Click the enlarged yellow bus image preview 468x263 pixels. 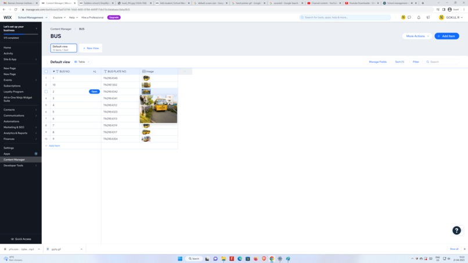pyautogui.click(x=159, y=109)
